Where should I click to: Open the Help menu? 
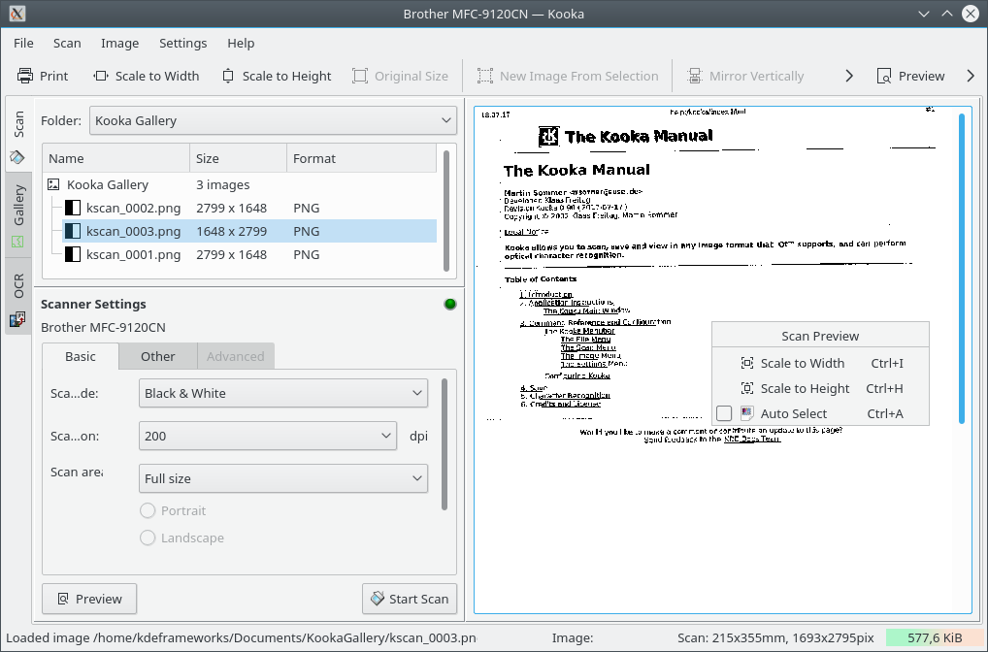tap(241, 43)
